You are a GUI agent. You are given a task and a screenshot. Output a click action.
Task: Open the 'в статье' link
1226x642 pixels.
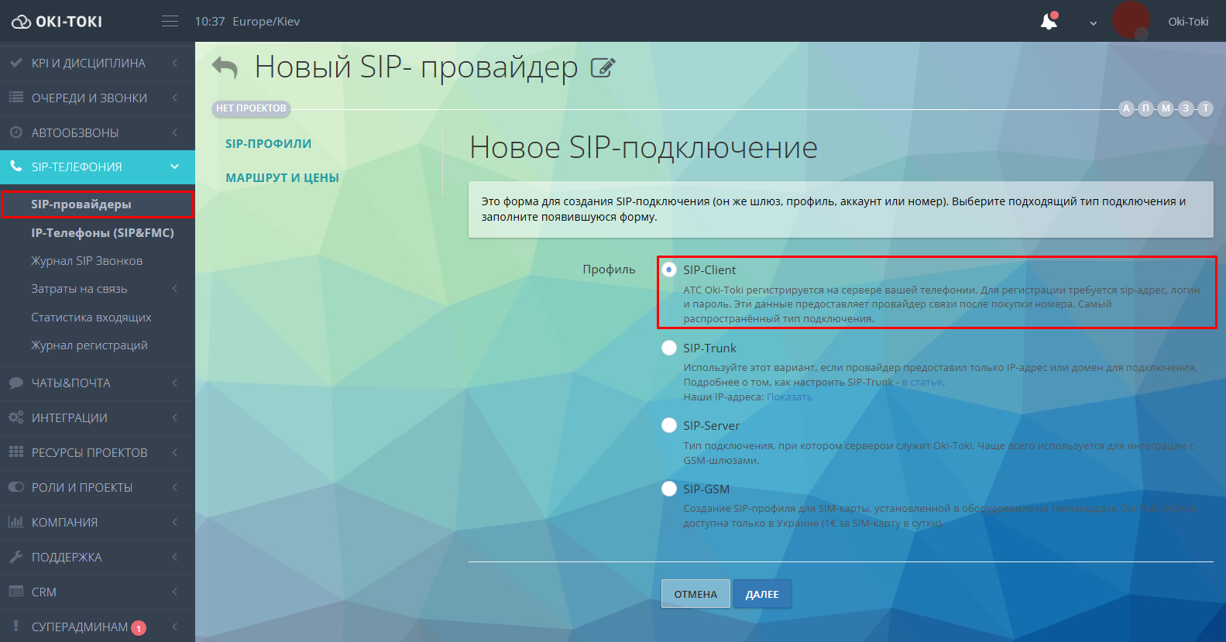click(x=922, y=383)
